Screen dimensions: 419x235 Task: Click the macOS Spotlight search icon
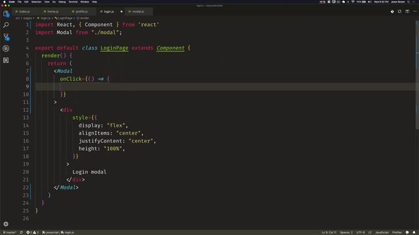[409, 2]
